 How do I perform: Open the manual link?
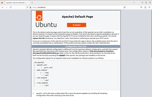click(62, 55)
